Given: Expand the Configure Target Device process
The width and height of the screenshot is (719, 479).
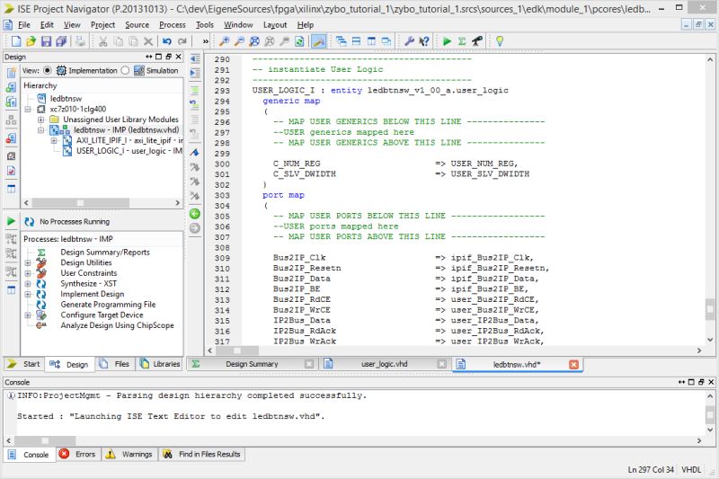Looking at the screenshot, I should click(x=28, y=315).
